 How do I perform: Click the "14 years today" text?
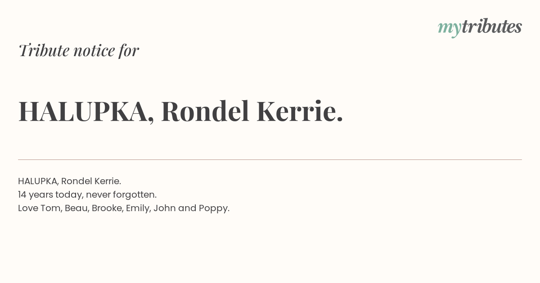[x=49, y=195]
